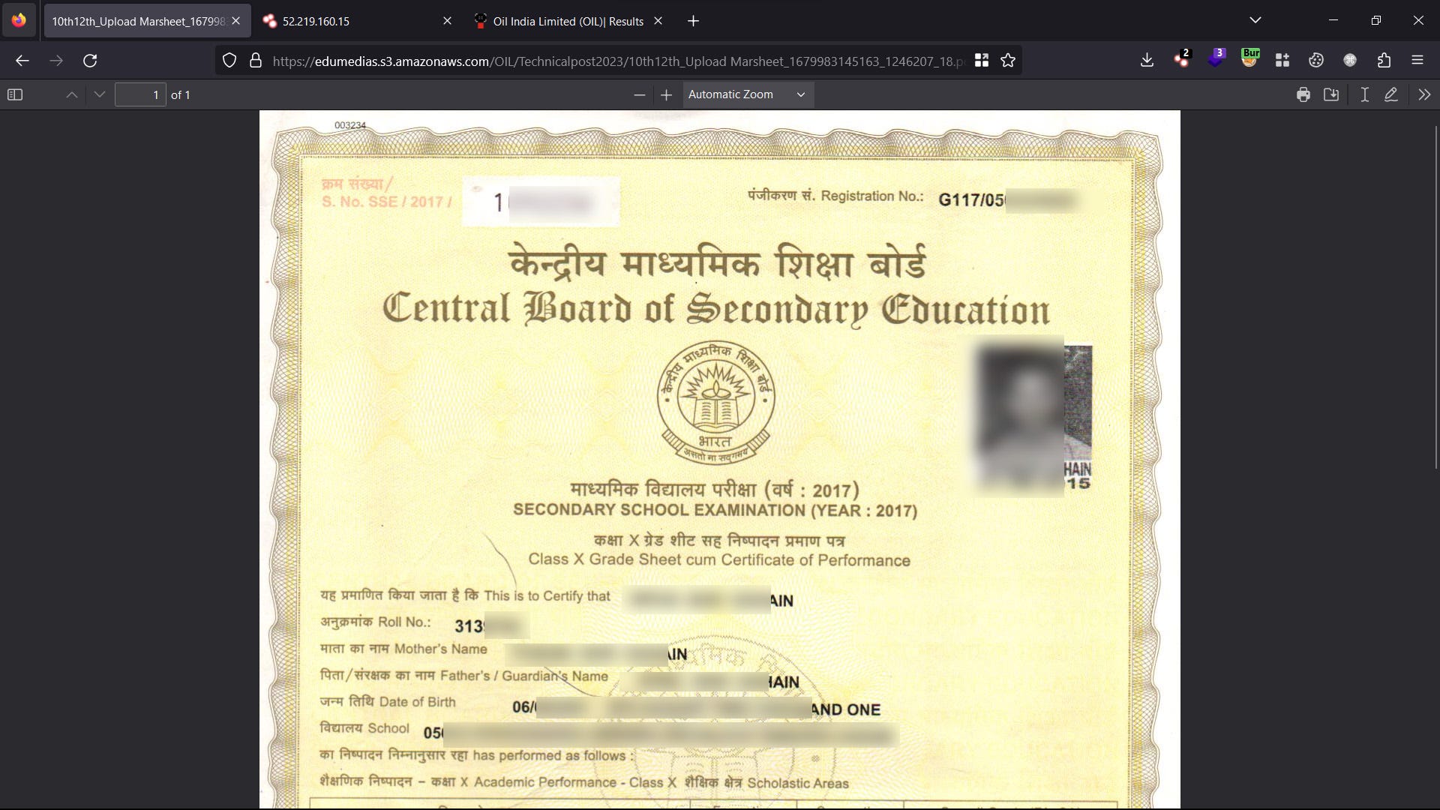Open the Automatic Zoom dropdown
1440x810 pixels.
748,94
